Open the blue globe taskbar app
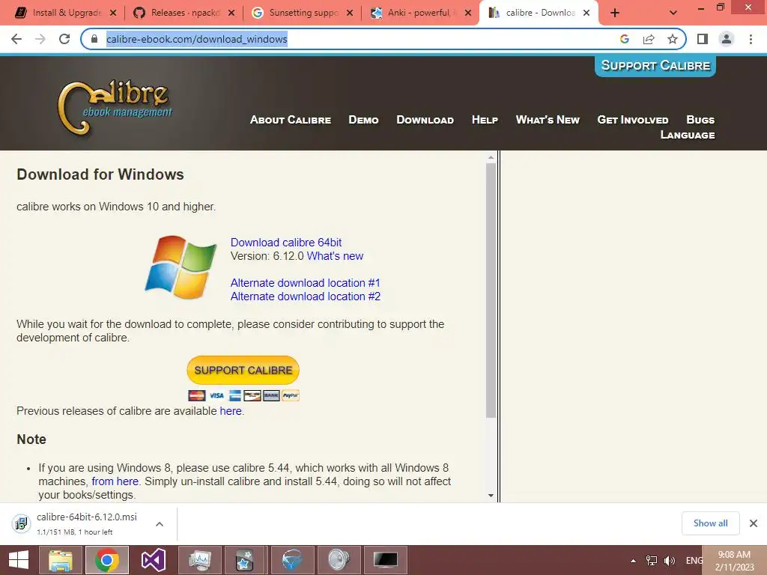767x575 pixels. click(292, 560)
